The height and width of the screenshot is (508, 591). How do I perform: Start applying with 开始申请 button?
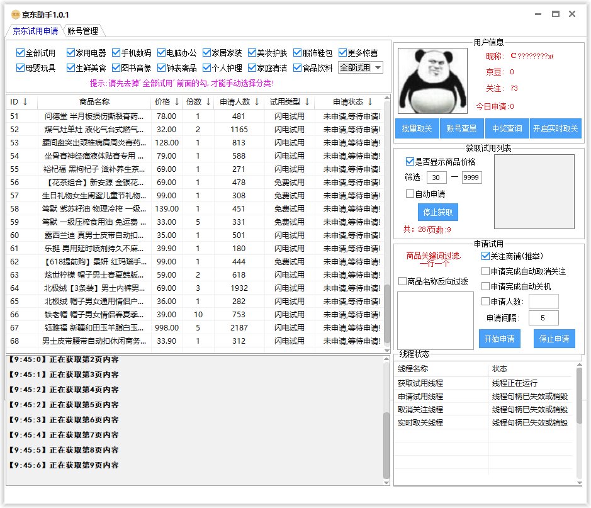click(499, 339)
